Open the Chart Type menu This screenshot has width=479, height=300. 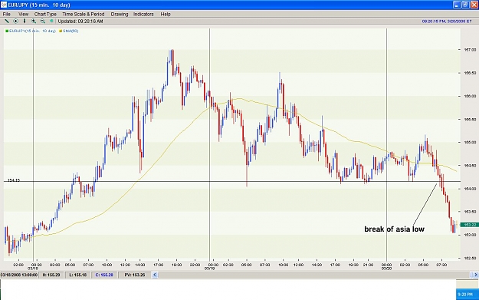point(45,14)
